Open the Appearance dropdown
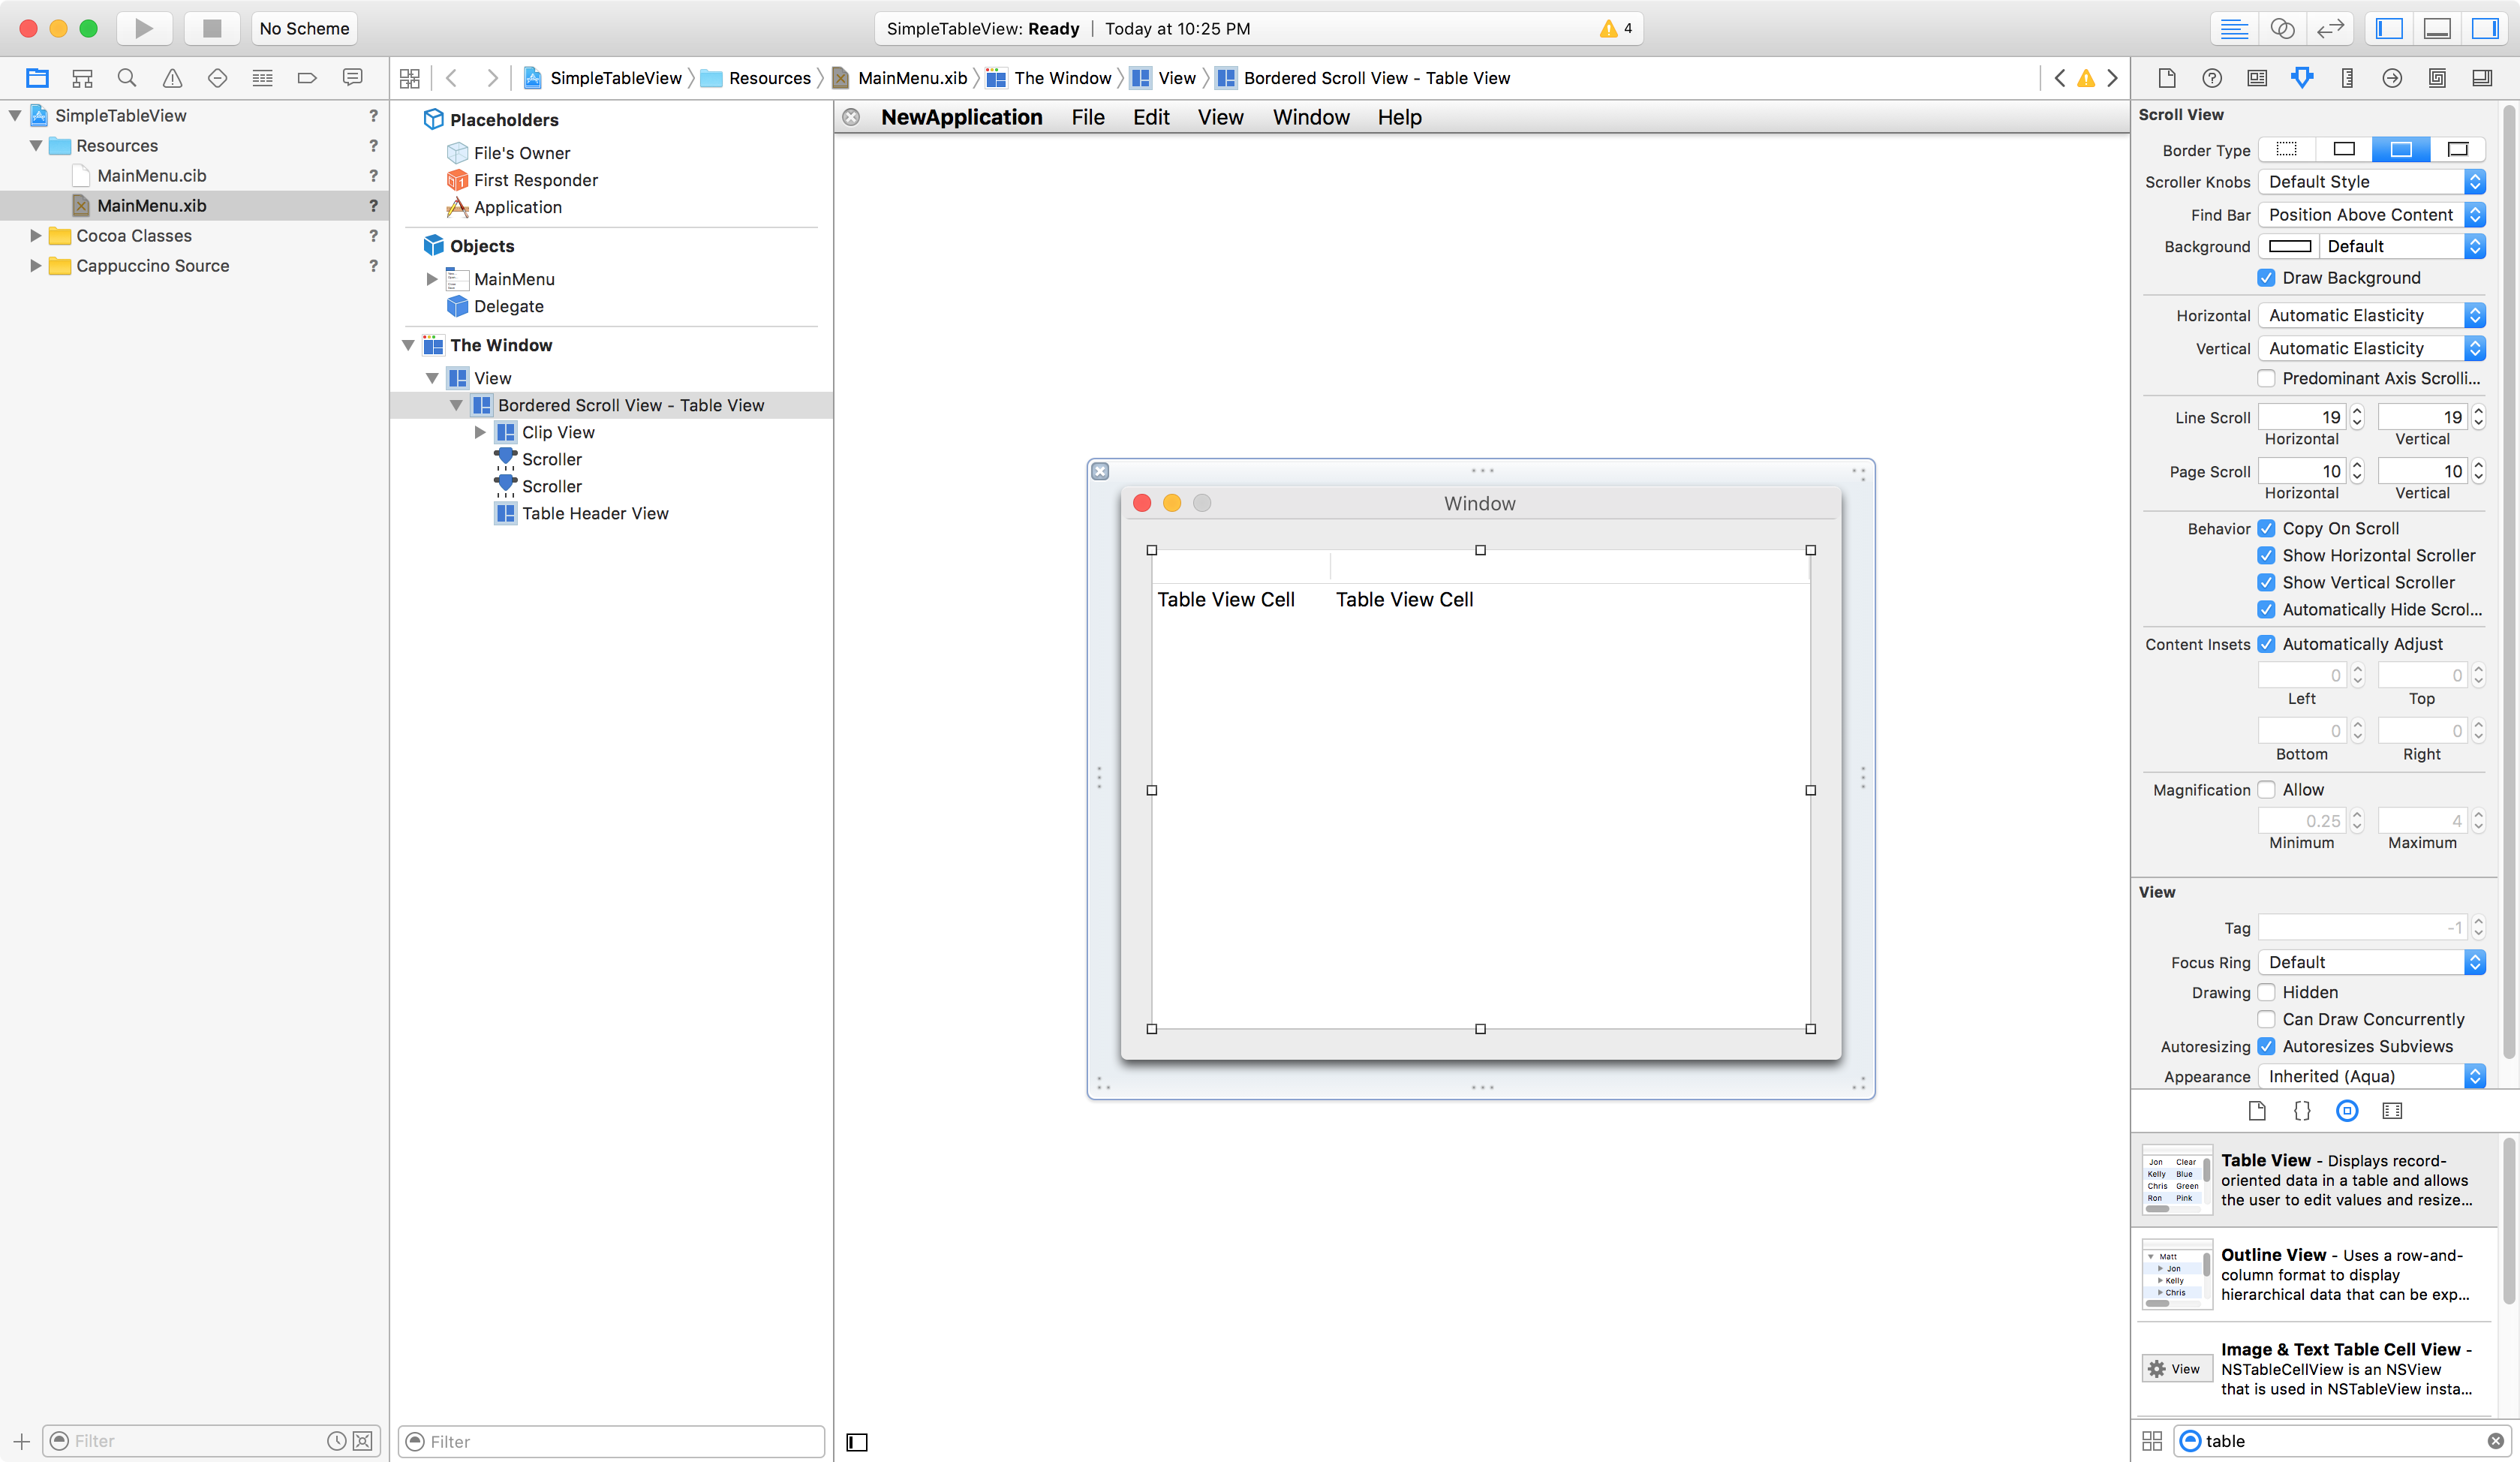This screenshot has width=2520, height=1462. pos(2372,1076)
